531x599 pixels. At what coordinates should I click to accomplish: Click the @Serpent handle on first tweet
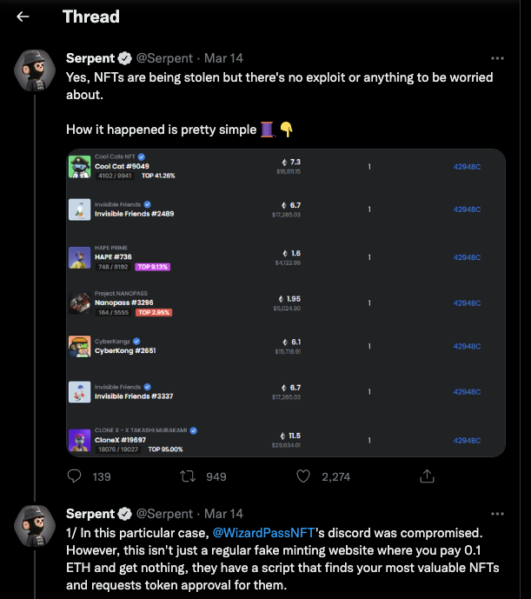point(167,58)
